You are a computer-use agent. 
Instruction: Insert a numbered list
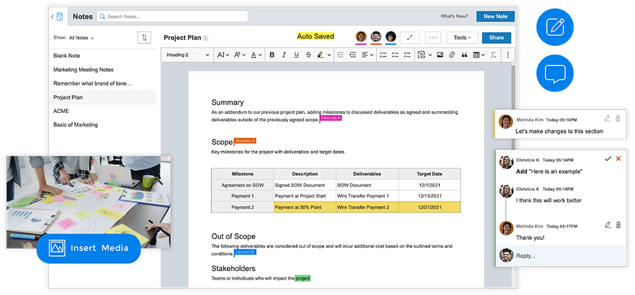(x=383, y=55)
